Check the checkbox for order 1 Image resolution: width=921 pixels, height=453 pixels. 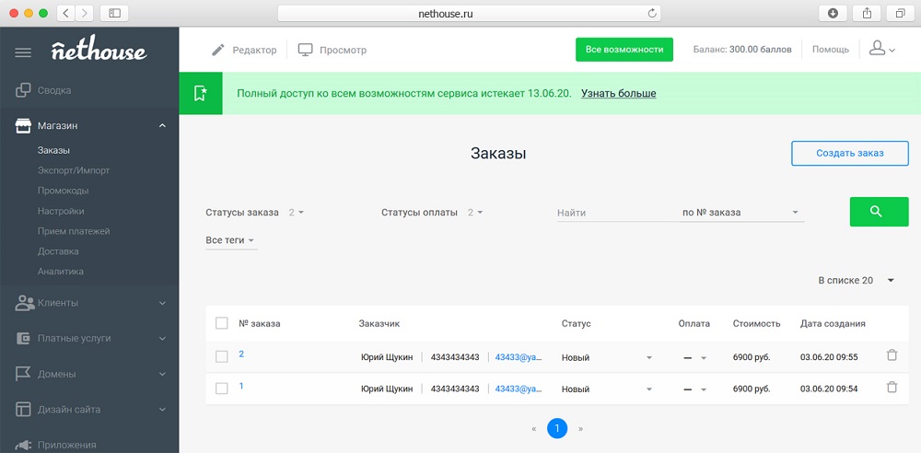tap(221, 389)
